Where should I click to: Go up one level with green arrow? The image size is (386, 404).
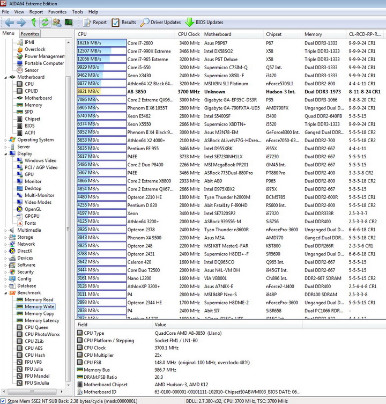[33, 23]
